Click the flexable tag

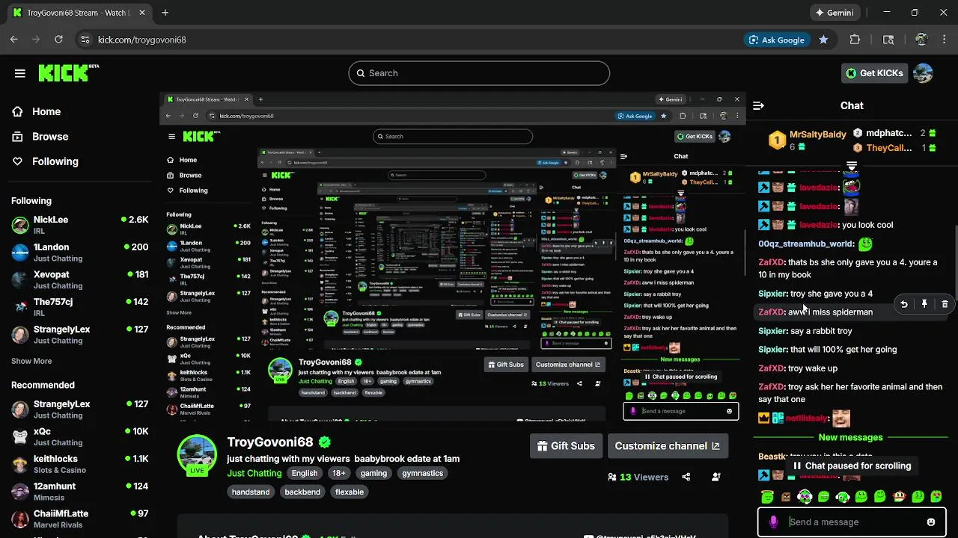tap(350, 492)
